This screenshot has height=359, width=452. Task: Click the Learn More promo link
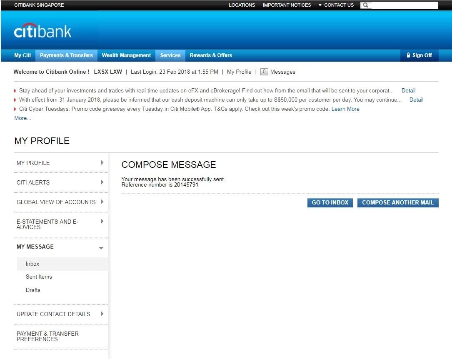(x=345, y=109)
